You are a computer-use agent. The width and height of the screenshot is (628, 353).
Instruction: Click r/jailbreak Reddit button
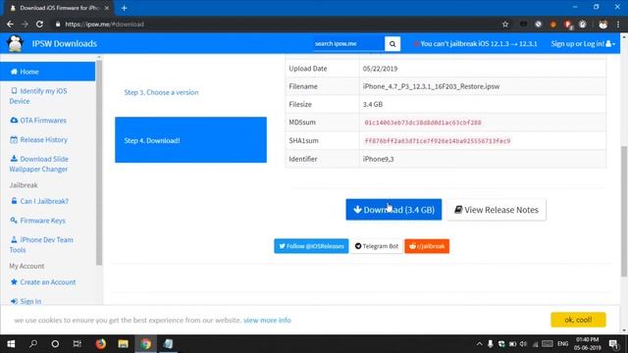427,246
